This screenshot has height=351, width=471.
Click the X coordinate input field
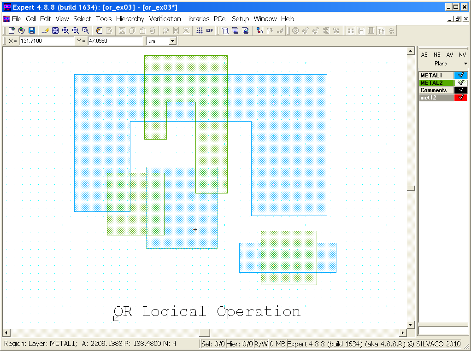(x=46, y=41)
